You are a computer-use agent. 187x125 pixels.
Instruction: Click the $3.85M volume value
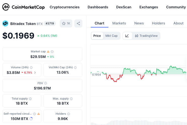tap(13, 73)
